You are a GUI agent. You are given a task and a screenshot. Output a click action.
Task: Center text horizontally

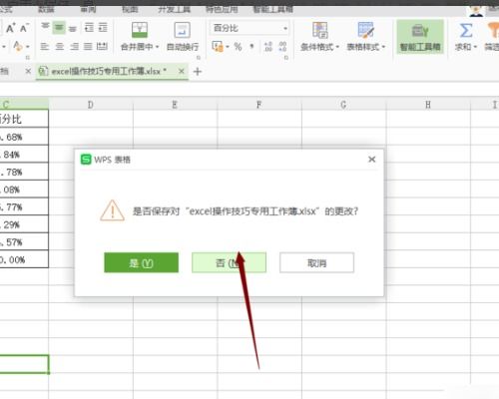coord(59,46)
